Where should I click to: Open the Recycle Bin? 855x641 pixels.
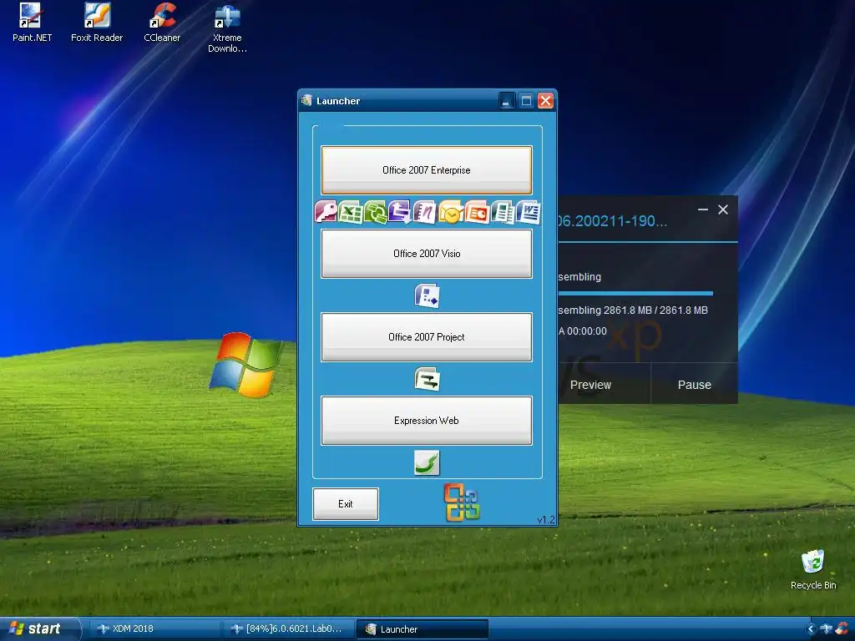pos(813,569)
